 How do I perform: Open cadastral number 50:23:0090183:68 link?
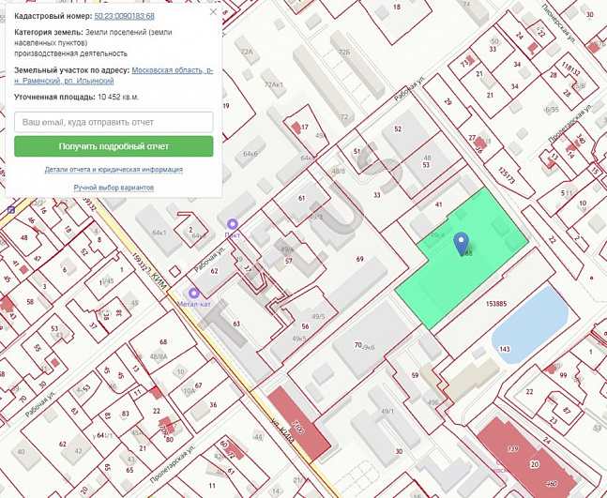[x=124, y=16]
